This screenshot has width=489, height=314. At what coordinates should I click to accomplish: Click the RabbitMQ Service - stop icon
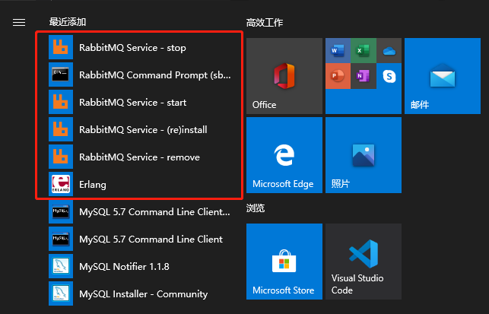pos(61,47)
